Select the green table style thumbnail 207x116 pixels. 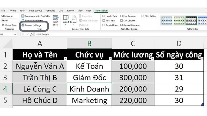179,21
